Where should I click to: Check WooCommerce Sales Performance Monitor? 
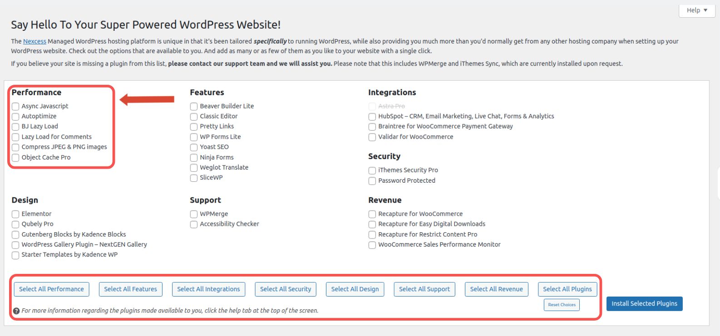[372, 245]
